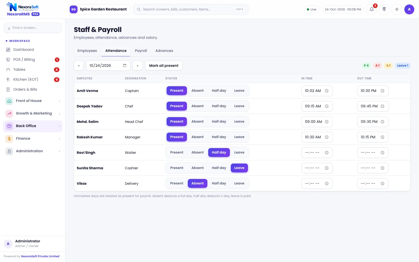Mark Vikas as Present

pyautogui.click(x=177, y=183)
